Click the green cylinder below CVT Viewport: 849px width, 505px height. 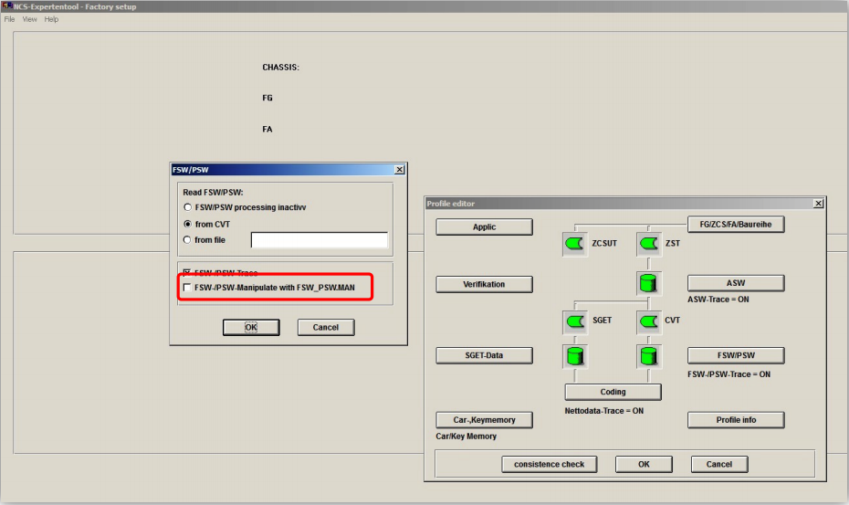(x=649, y=356)
